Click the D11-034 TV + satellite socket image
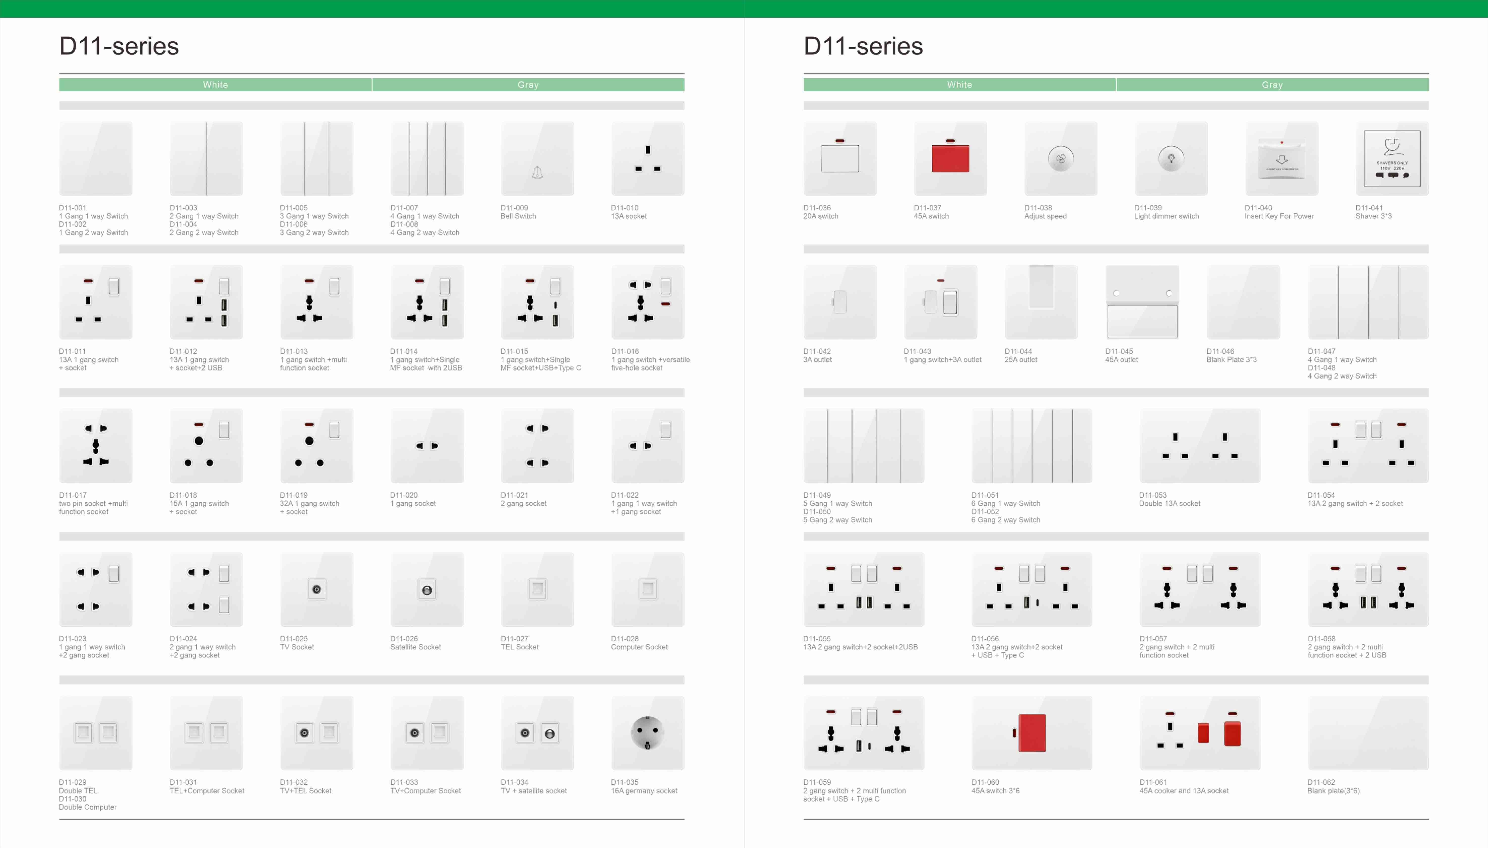 537,733
